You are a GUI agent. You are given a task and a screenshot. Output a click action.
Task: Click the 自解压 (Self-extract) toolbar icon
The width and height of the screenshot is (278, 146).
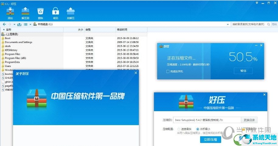71,11
